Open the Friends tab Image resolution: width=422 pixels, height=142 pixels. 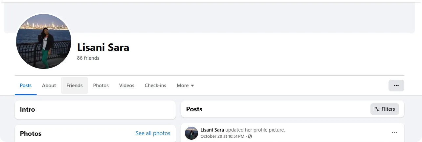coord(75,86)
